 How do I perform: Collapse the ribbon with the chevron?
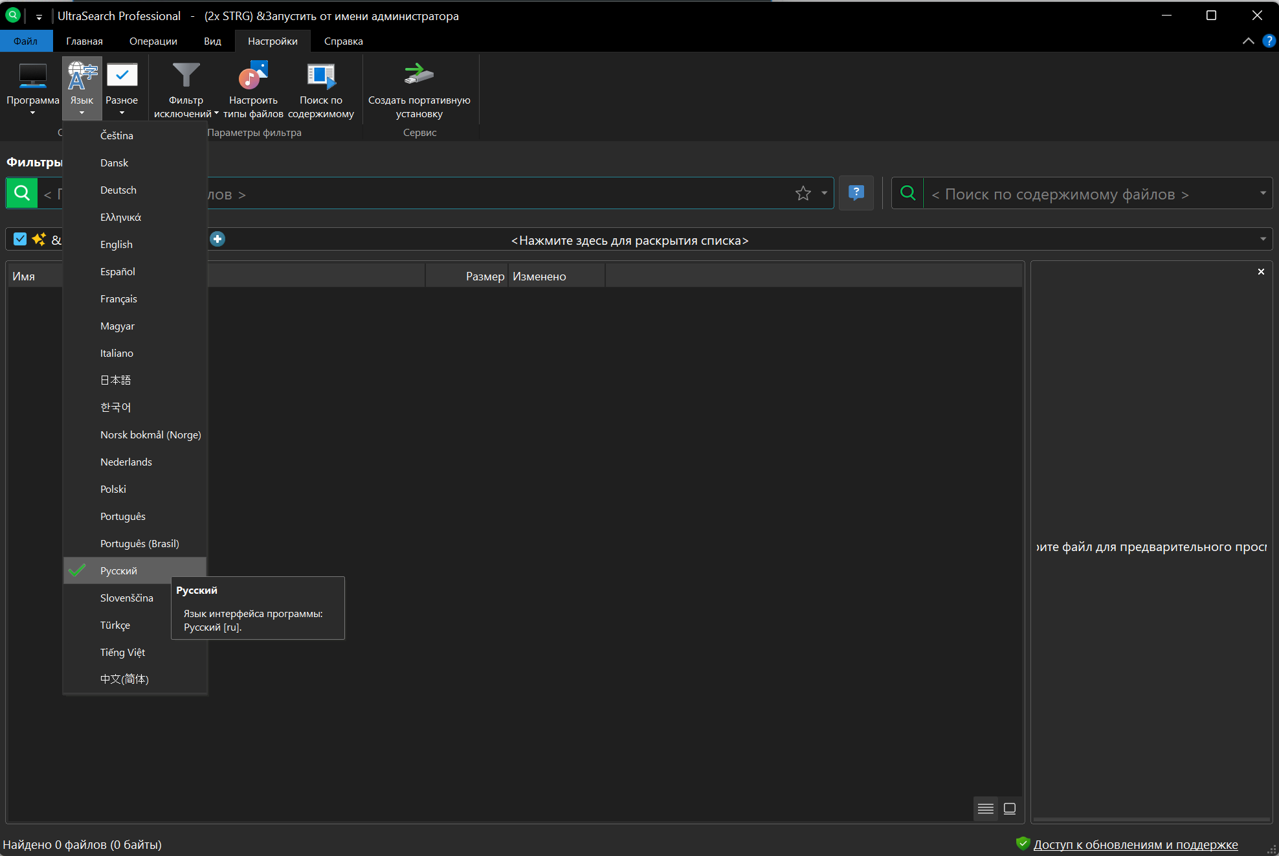(x=1249, y=41)
